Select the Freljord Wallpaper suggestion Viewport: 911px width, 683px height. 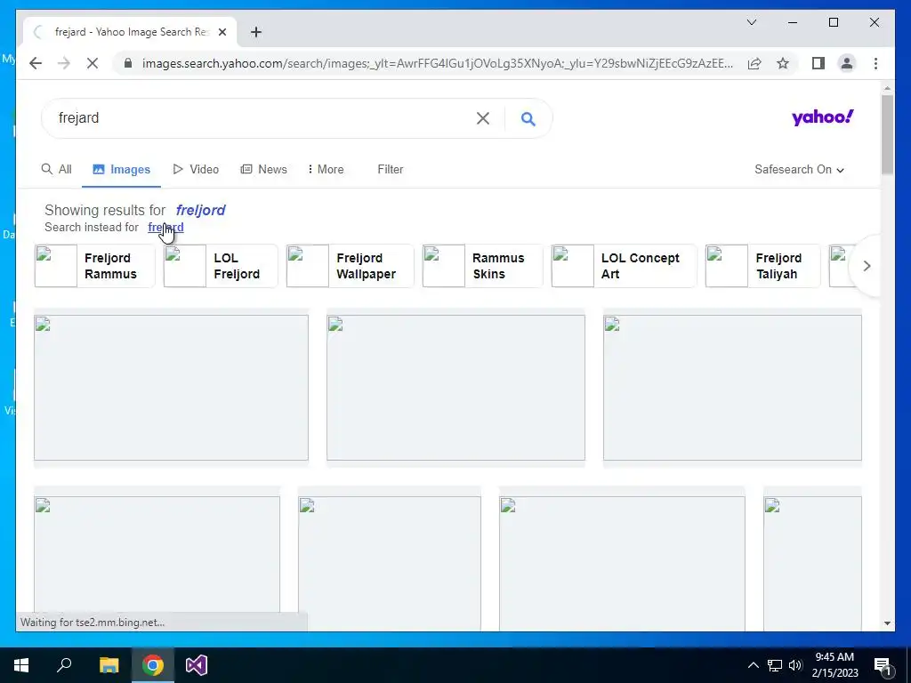click(350, 266)
